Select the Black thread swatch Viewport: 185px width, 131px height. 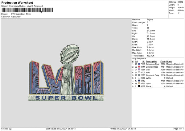tap(139, 86)
